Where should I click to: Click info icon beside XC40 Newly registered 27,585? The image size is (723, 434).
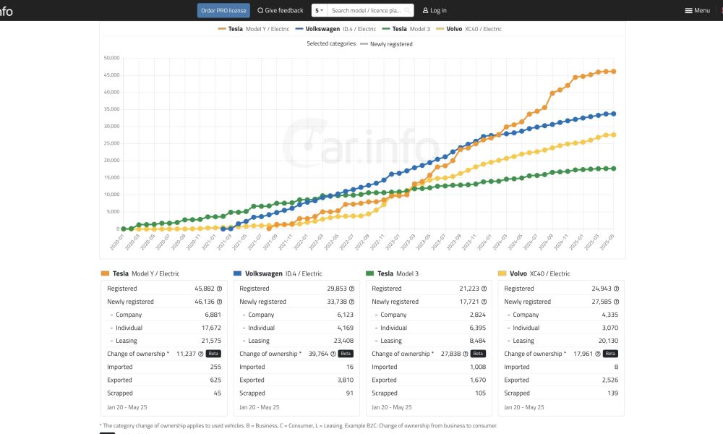pos(617,302)
